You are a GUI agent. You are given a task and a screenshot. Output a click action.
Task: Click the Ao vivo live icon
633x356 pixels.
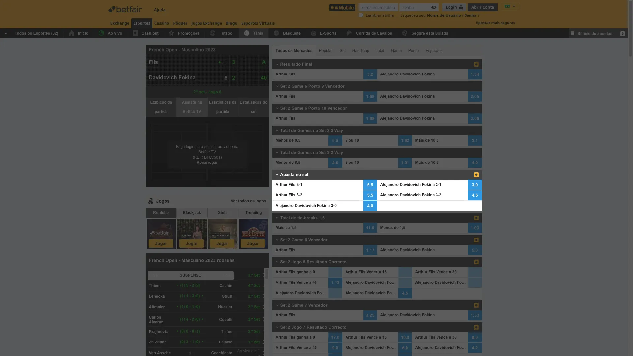[101, 33]
